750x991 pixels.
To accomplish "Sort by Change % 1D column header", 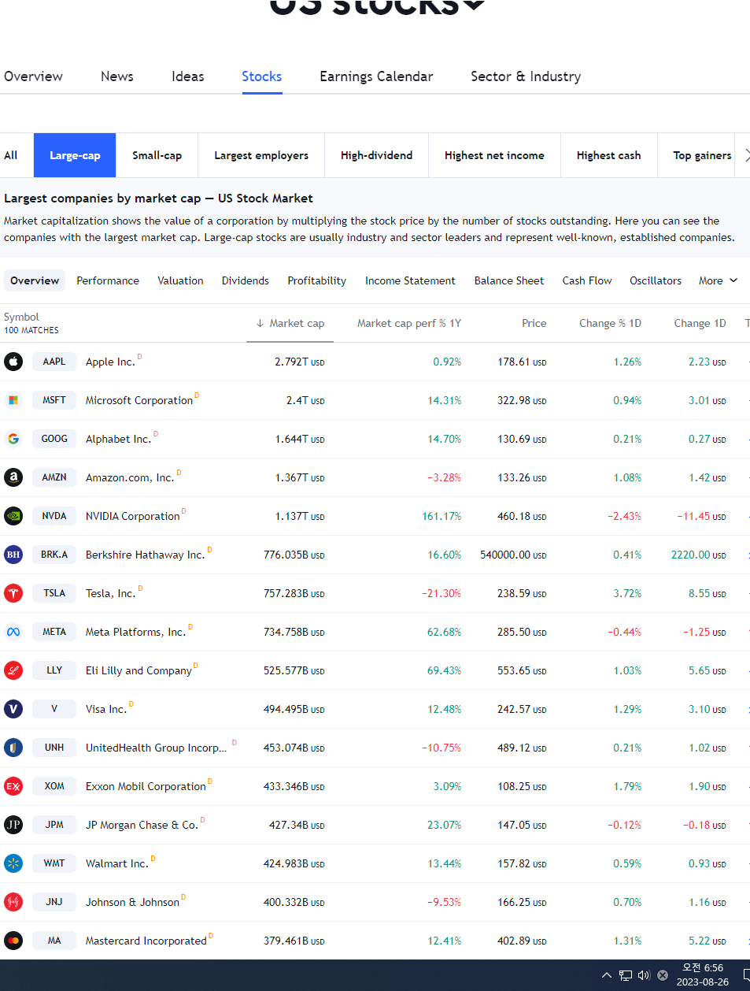I will click(610, 323).
